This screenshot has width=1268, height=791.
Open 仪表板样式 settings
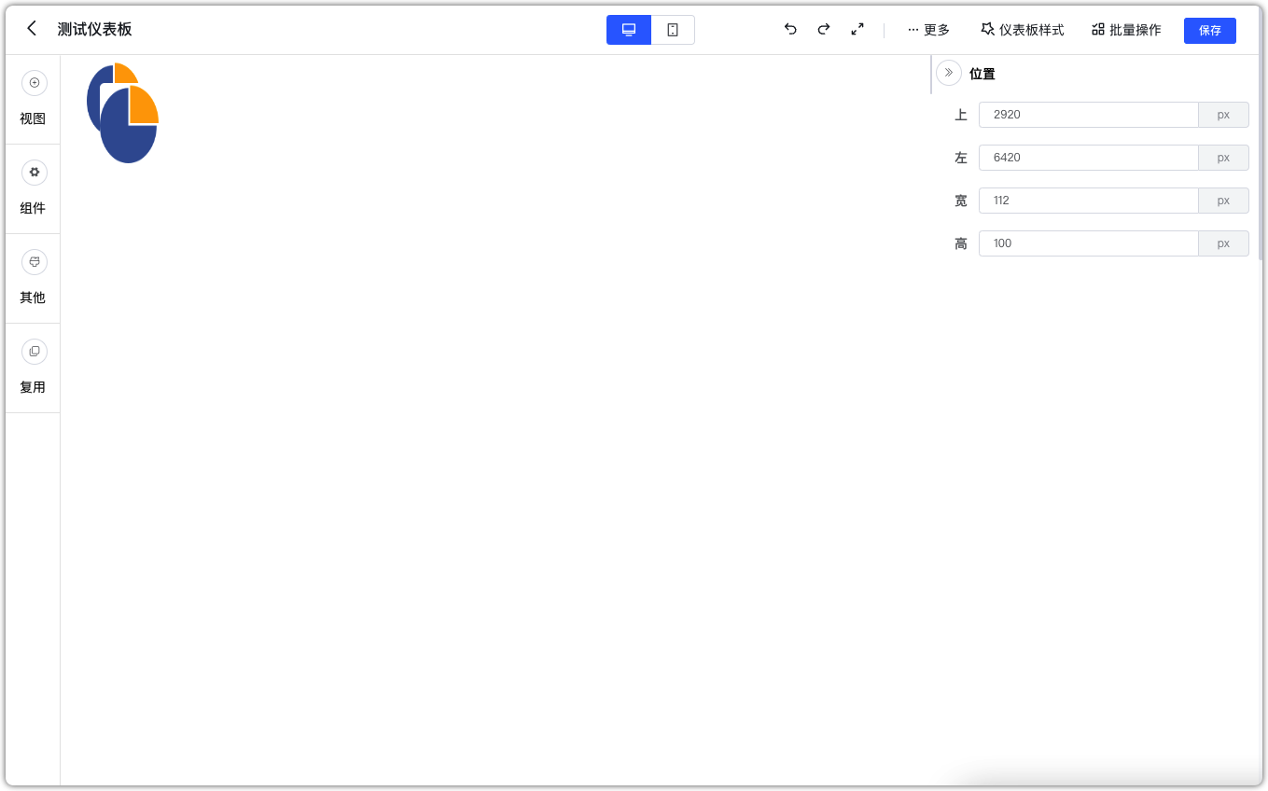pos(1023,30)
